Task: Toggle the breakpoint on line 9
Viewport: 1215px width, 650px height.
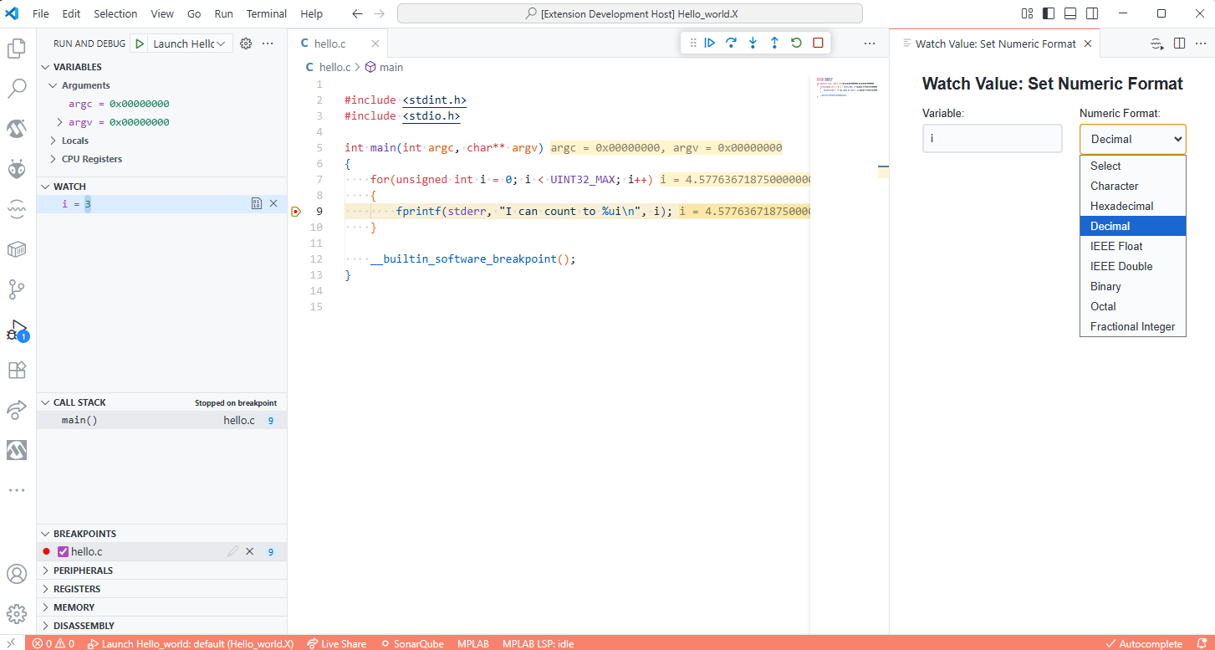Action: [x=296, y=212]
